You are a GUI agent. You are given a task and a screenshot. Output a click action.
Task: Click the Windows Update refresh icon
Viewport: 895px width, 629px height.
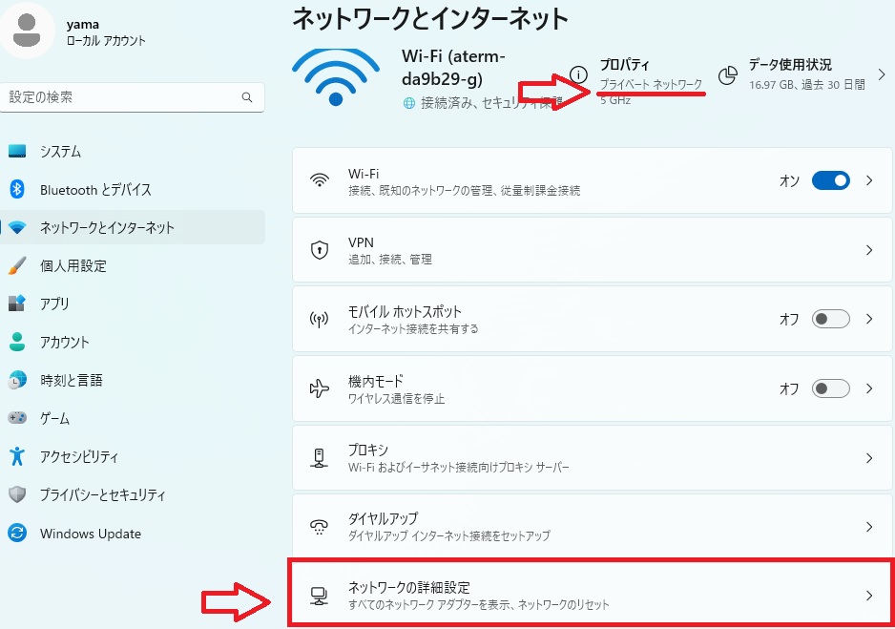(17, 534)
